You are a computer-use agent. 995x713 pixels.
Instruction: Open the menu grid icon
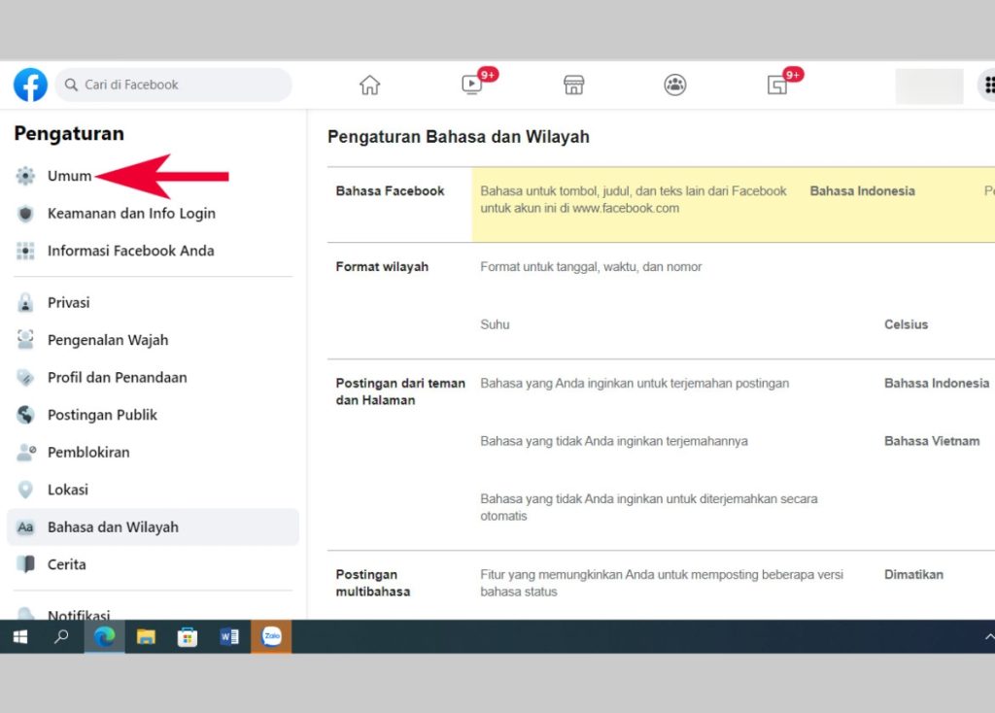[987, 85]
